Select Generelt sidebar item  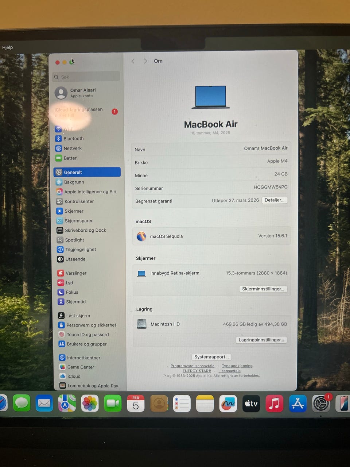87,172
